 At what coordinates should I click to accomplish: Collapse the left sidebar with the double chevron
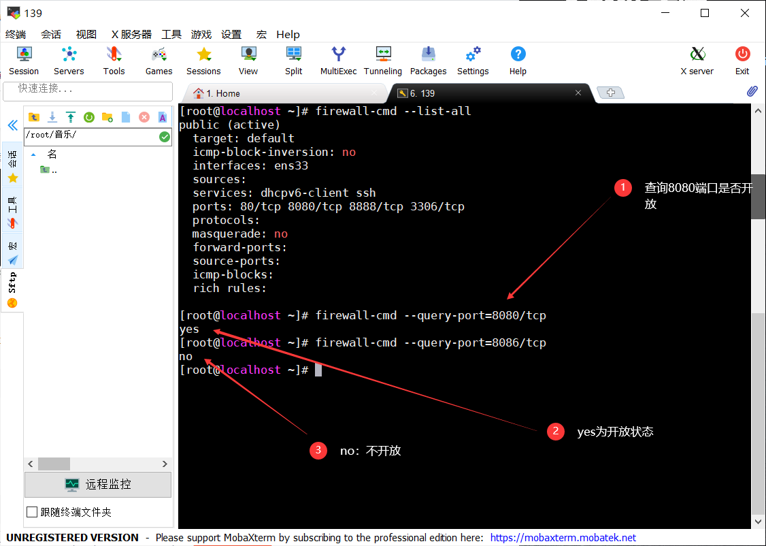(12, 125)
